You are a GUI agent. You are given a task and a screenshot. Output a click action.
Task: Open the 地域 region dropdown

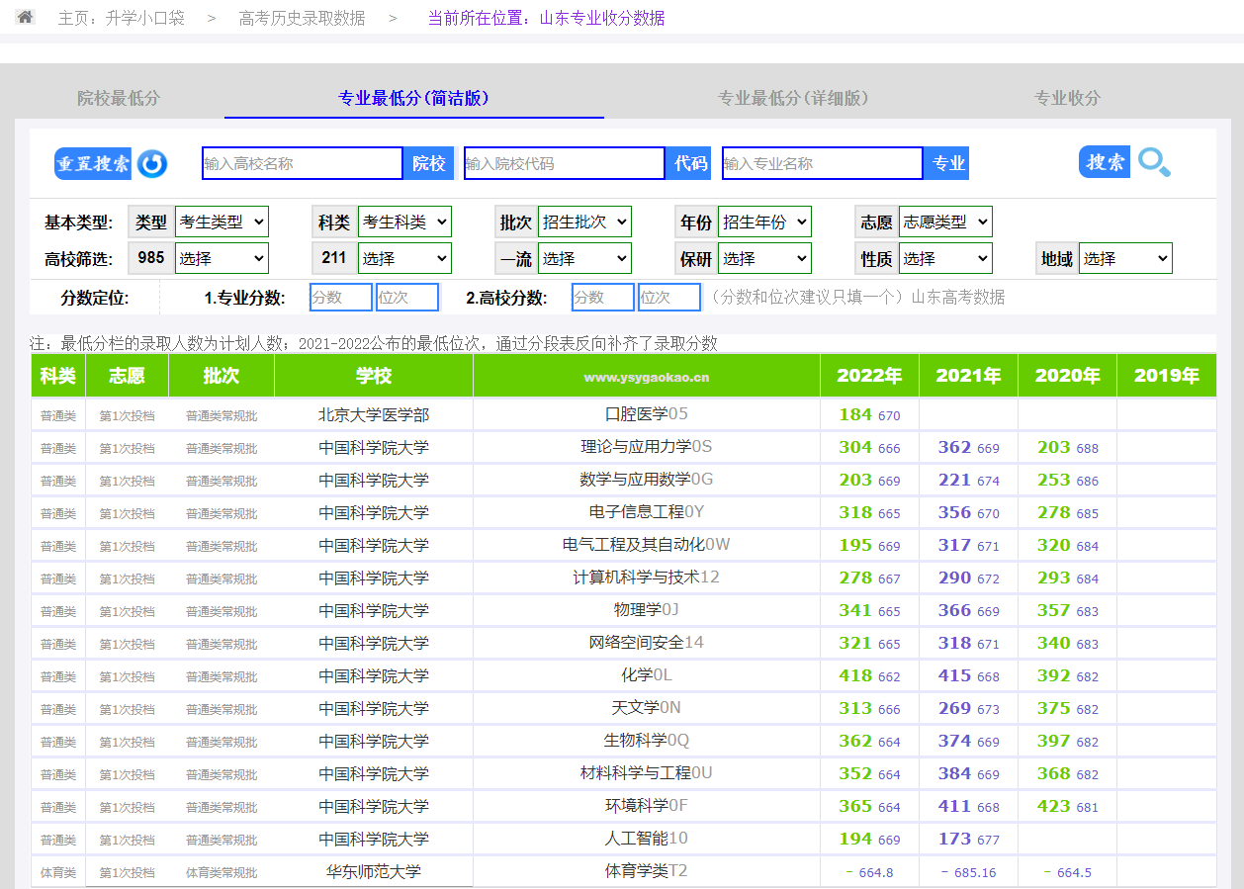[1125, 259]
